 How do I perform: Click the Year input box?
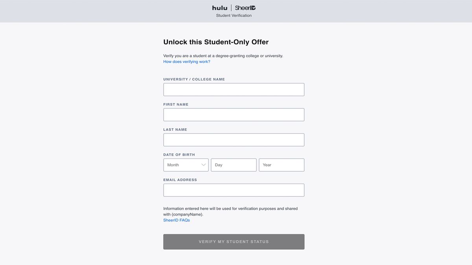click(281, 165)
